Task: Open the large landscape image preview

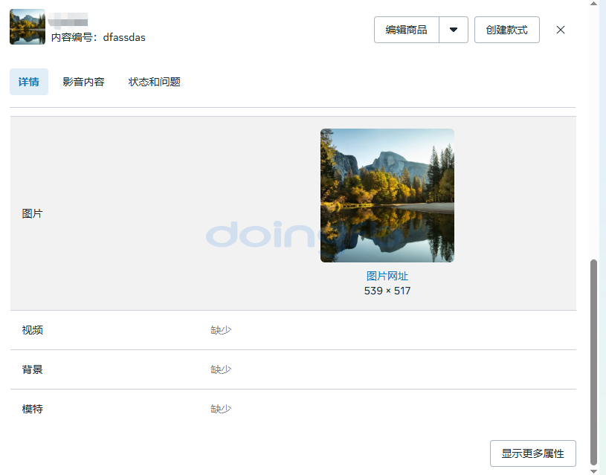Action: 387,196
